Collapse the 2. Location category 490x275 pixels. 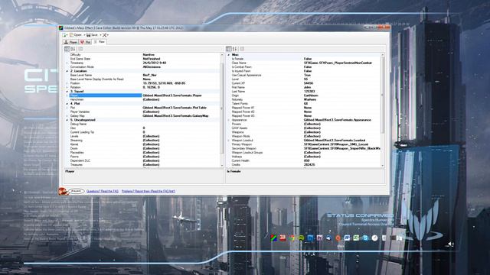(67, 71)
